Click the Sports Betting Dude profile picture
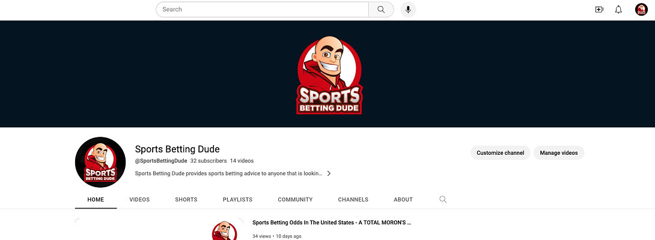The height and width of the screenshot is (240, 655). tap(100, 163)
